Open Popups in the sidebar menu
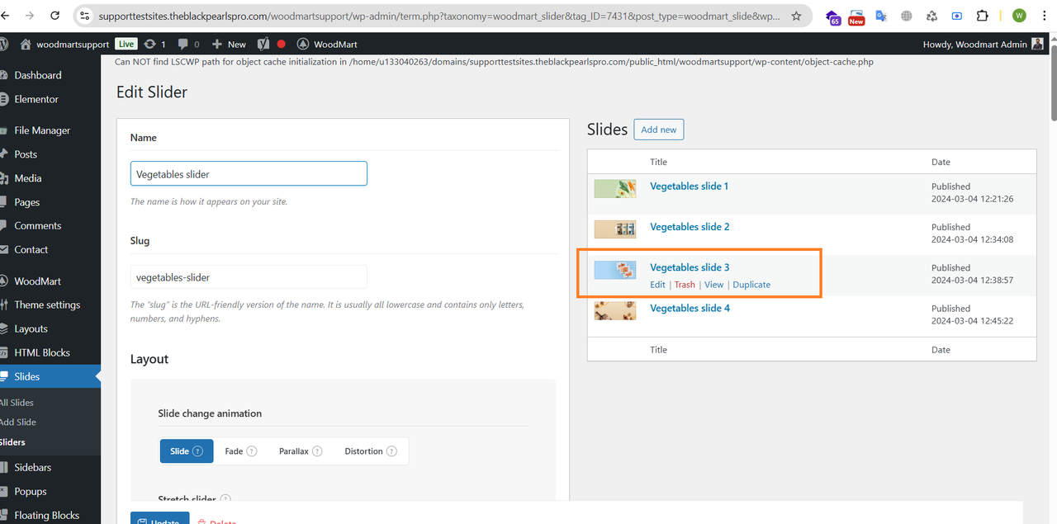 [31, 491]
